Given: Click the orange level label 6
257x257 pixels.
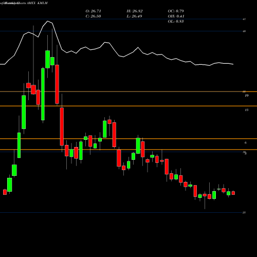Looking at the screenshot, I should [246, 143].
